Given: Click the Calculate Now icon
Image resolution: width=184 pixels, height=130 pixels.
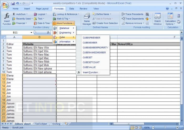Looking at the screenshot, I should coord(178,16).
